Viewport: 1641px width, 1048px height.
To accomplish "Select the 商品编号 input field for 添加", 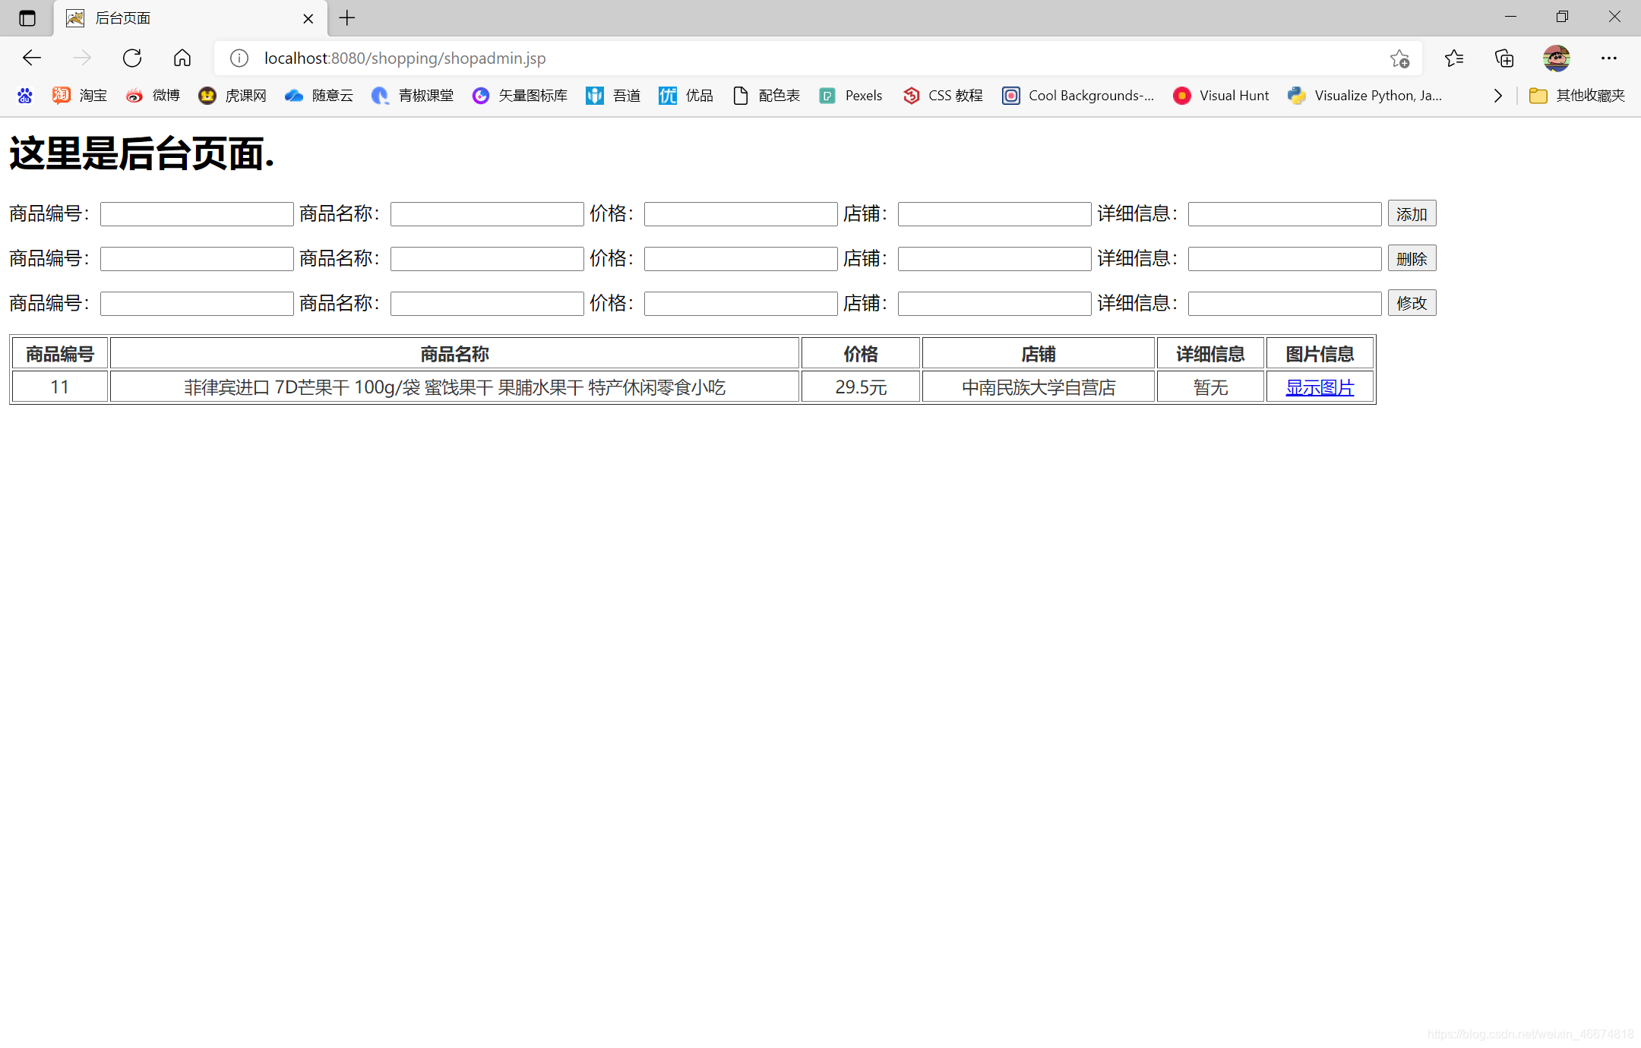I will [x=195, y=214].
